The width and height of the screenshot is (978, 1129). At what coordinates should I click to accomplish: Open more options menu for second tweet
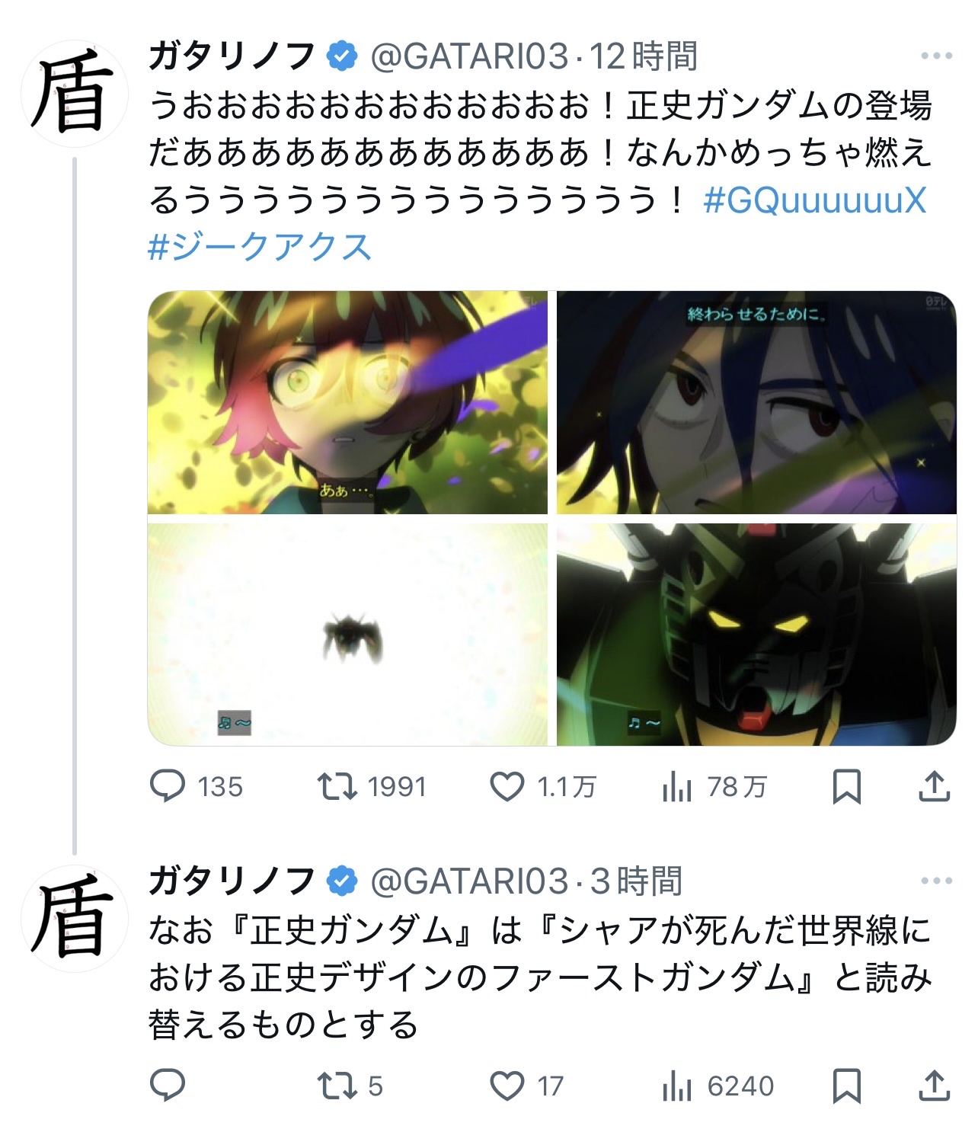[936, 881]
